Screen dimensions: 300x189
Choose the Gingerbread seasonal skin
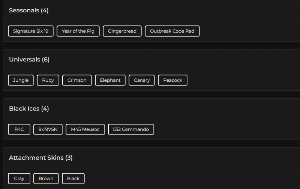tap(122, 31)
